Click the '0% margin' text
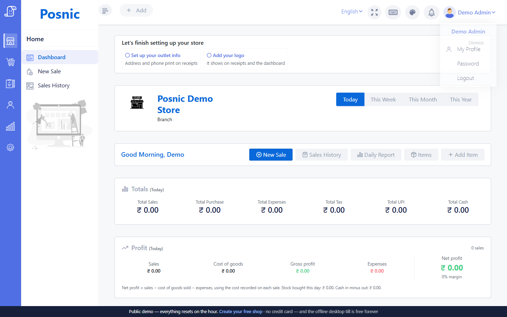Image resolution: width=507 pixels, height=317 pixels. (x=452, y=277)
